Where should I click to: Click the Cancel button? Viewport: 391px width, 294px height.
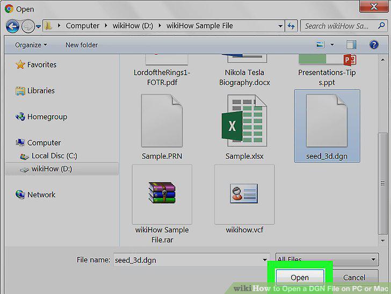click(x=354, y=277)
